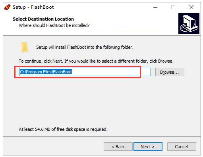
Task: Click the FlashBoot icon in the title bar
Action: click(7, 7)
